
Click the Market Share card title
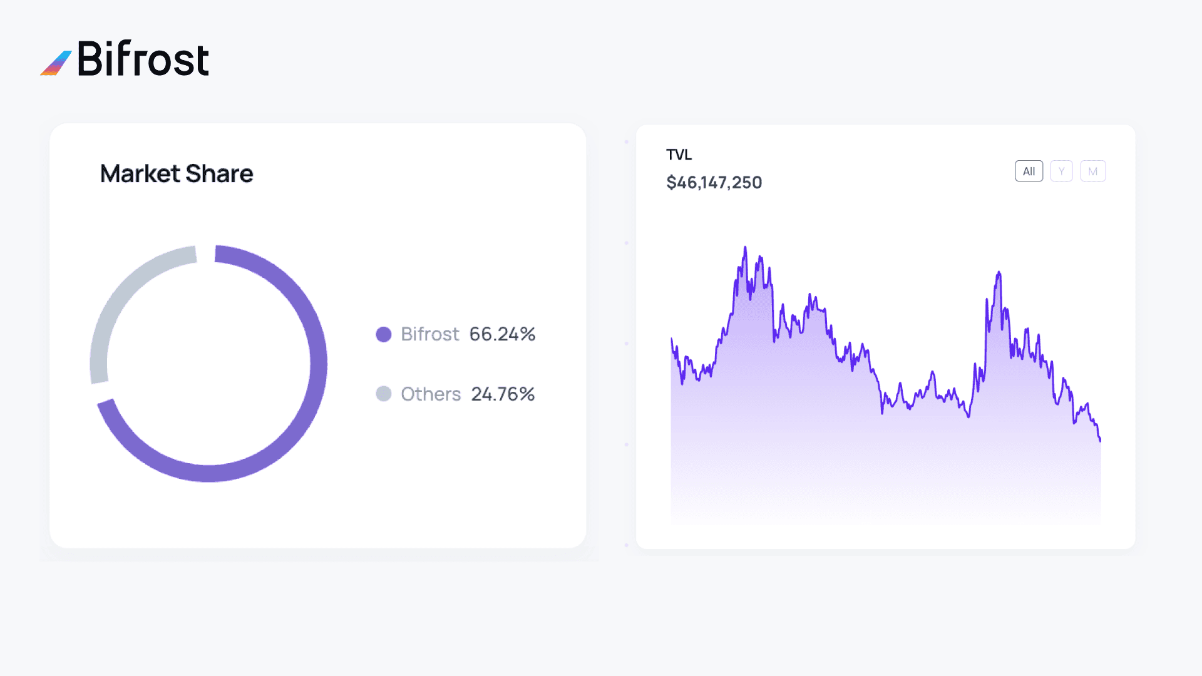pyautogui.click(x=177, y=173)
